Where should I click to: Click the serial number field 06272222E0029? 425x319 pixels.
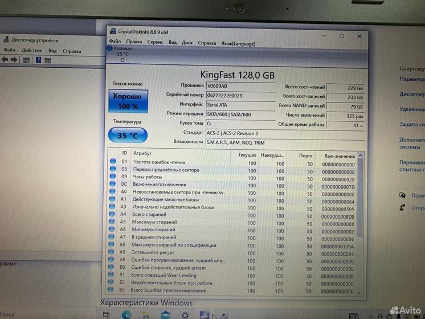[240, 96]
